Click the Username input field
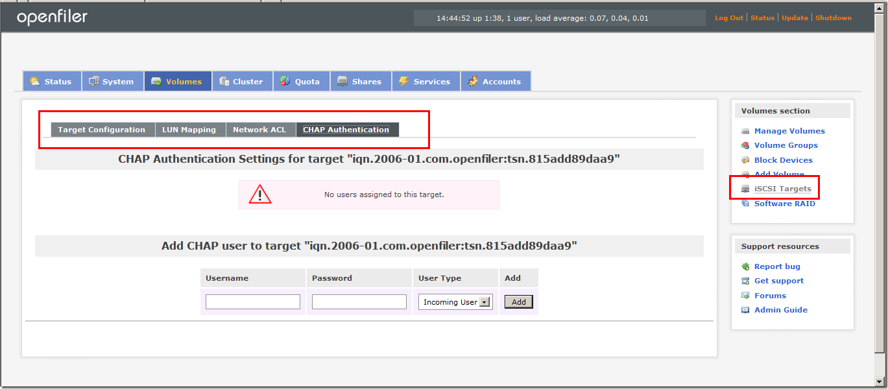Viewport: 888px width, 389px height. click(252, 301)
